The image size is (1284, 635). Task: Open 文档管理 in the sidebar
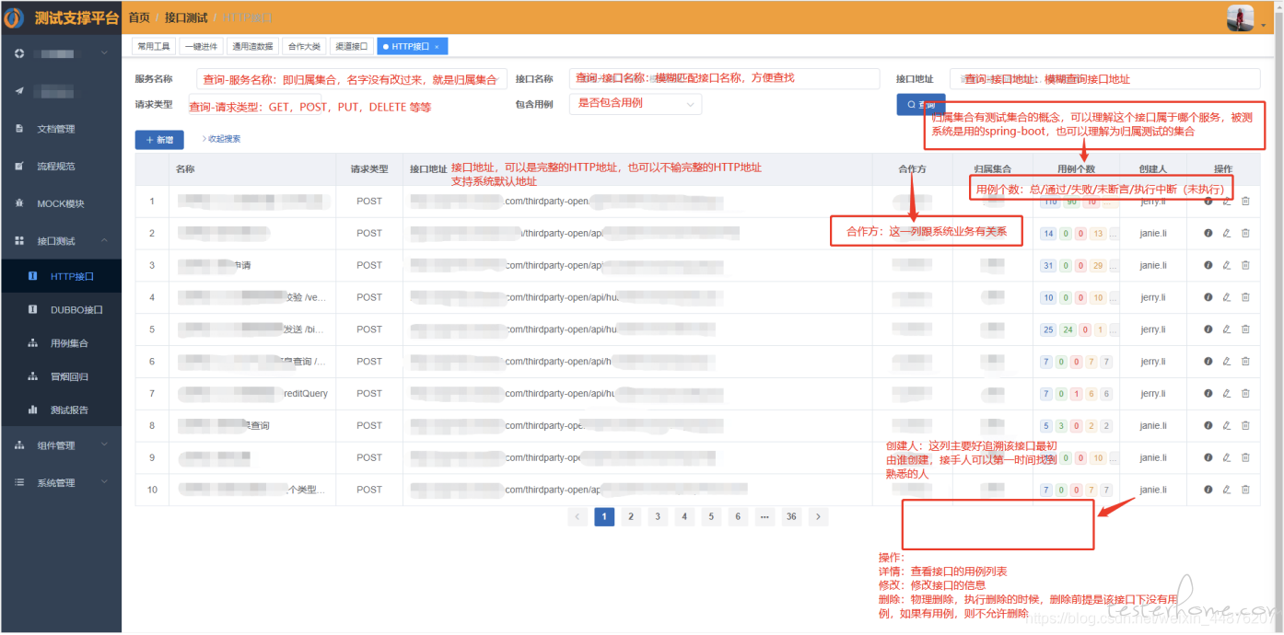pyautogui.click(x=55, y=129)
